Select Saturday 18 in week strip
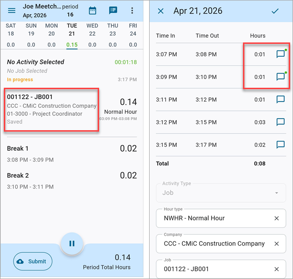This screenshot has width=293, height=279. 10,35
